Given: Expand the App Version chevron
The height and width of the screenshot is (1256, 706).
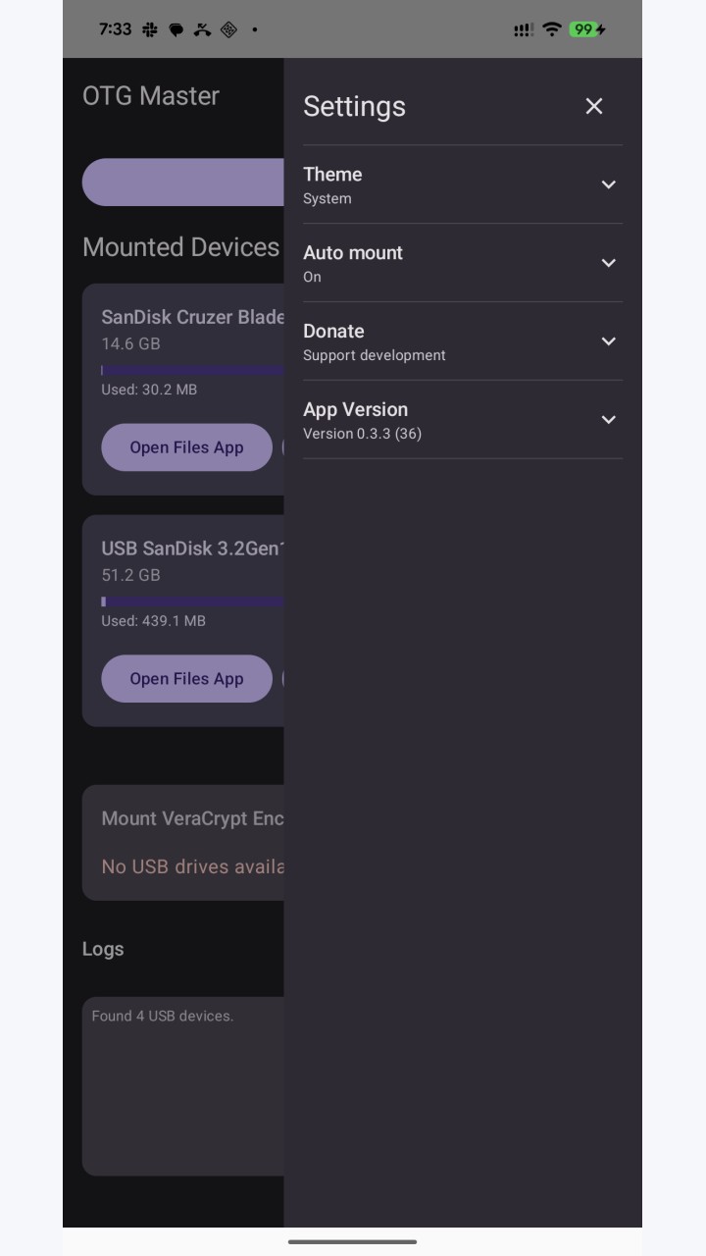Looking at the screenshot, I should [x=608, y=420].
